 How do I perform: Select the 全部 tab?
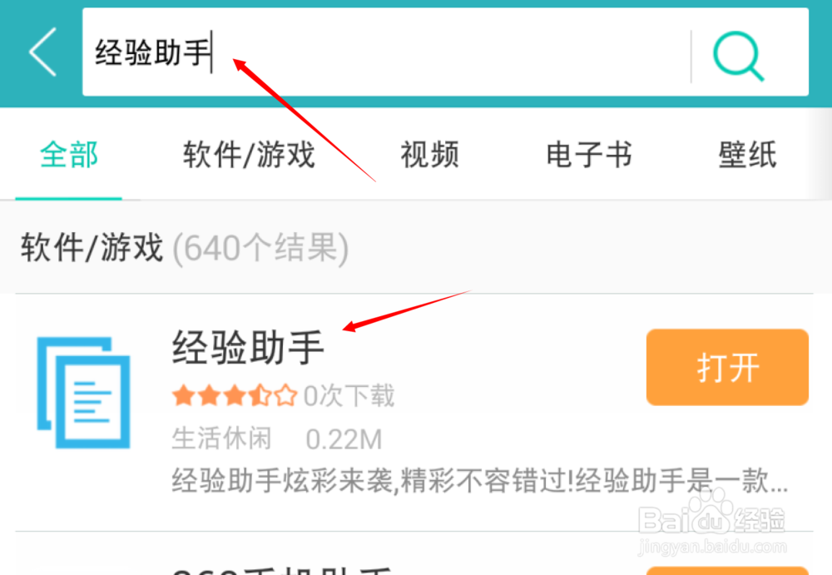[69, 155]
